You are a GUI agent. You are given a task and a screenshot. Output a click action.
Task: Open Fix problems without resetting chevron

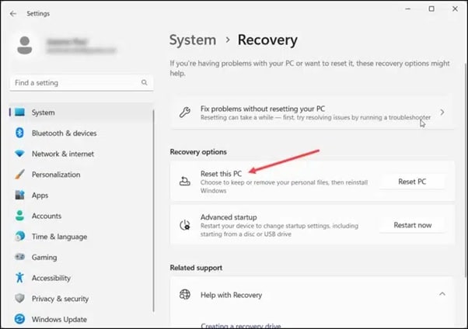[442, 113]
